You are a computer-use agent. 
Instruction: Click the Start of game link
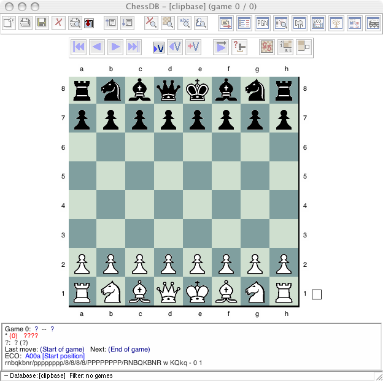[62, 349]
